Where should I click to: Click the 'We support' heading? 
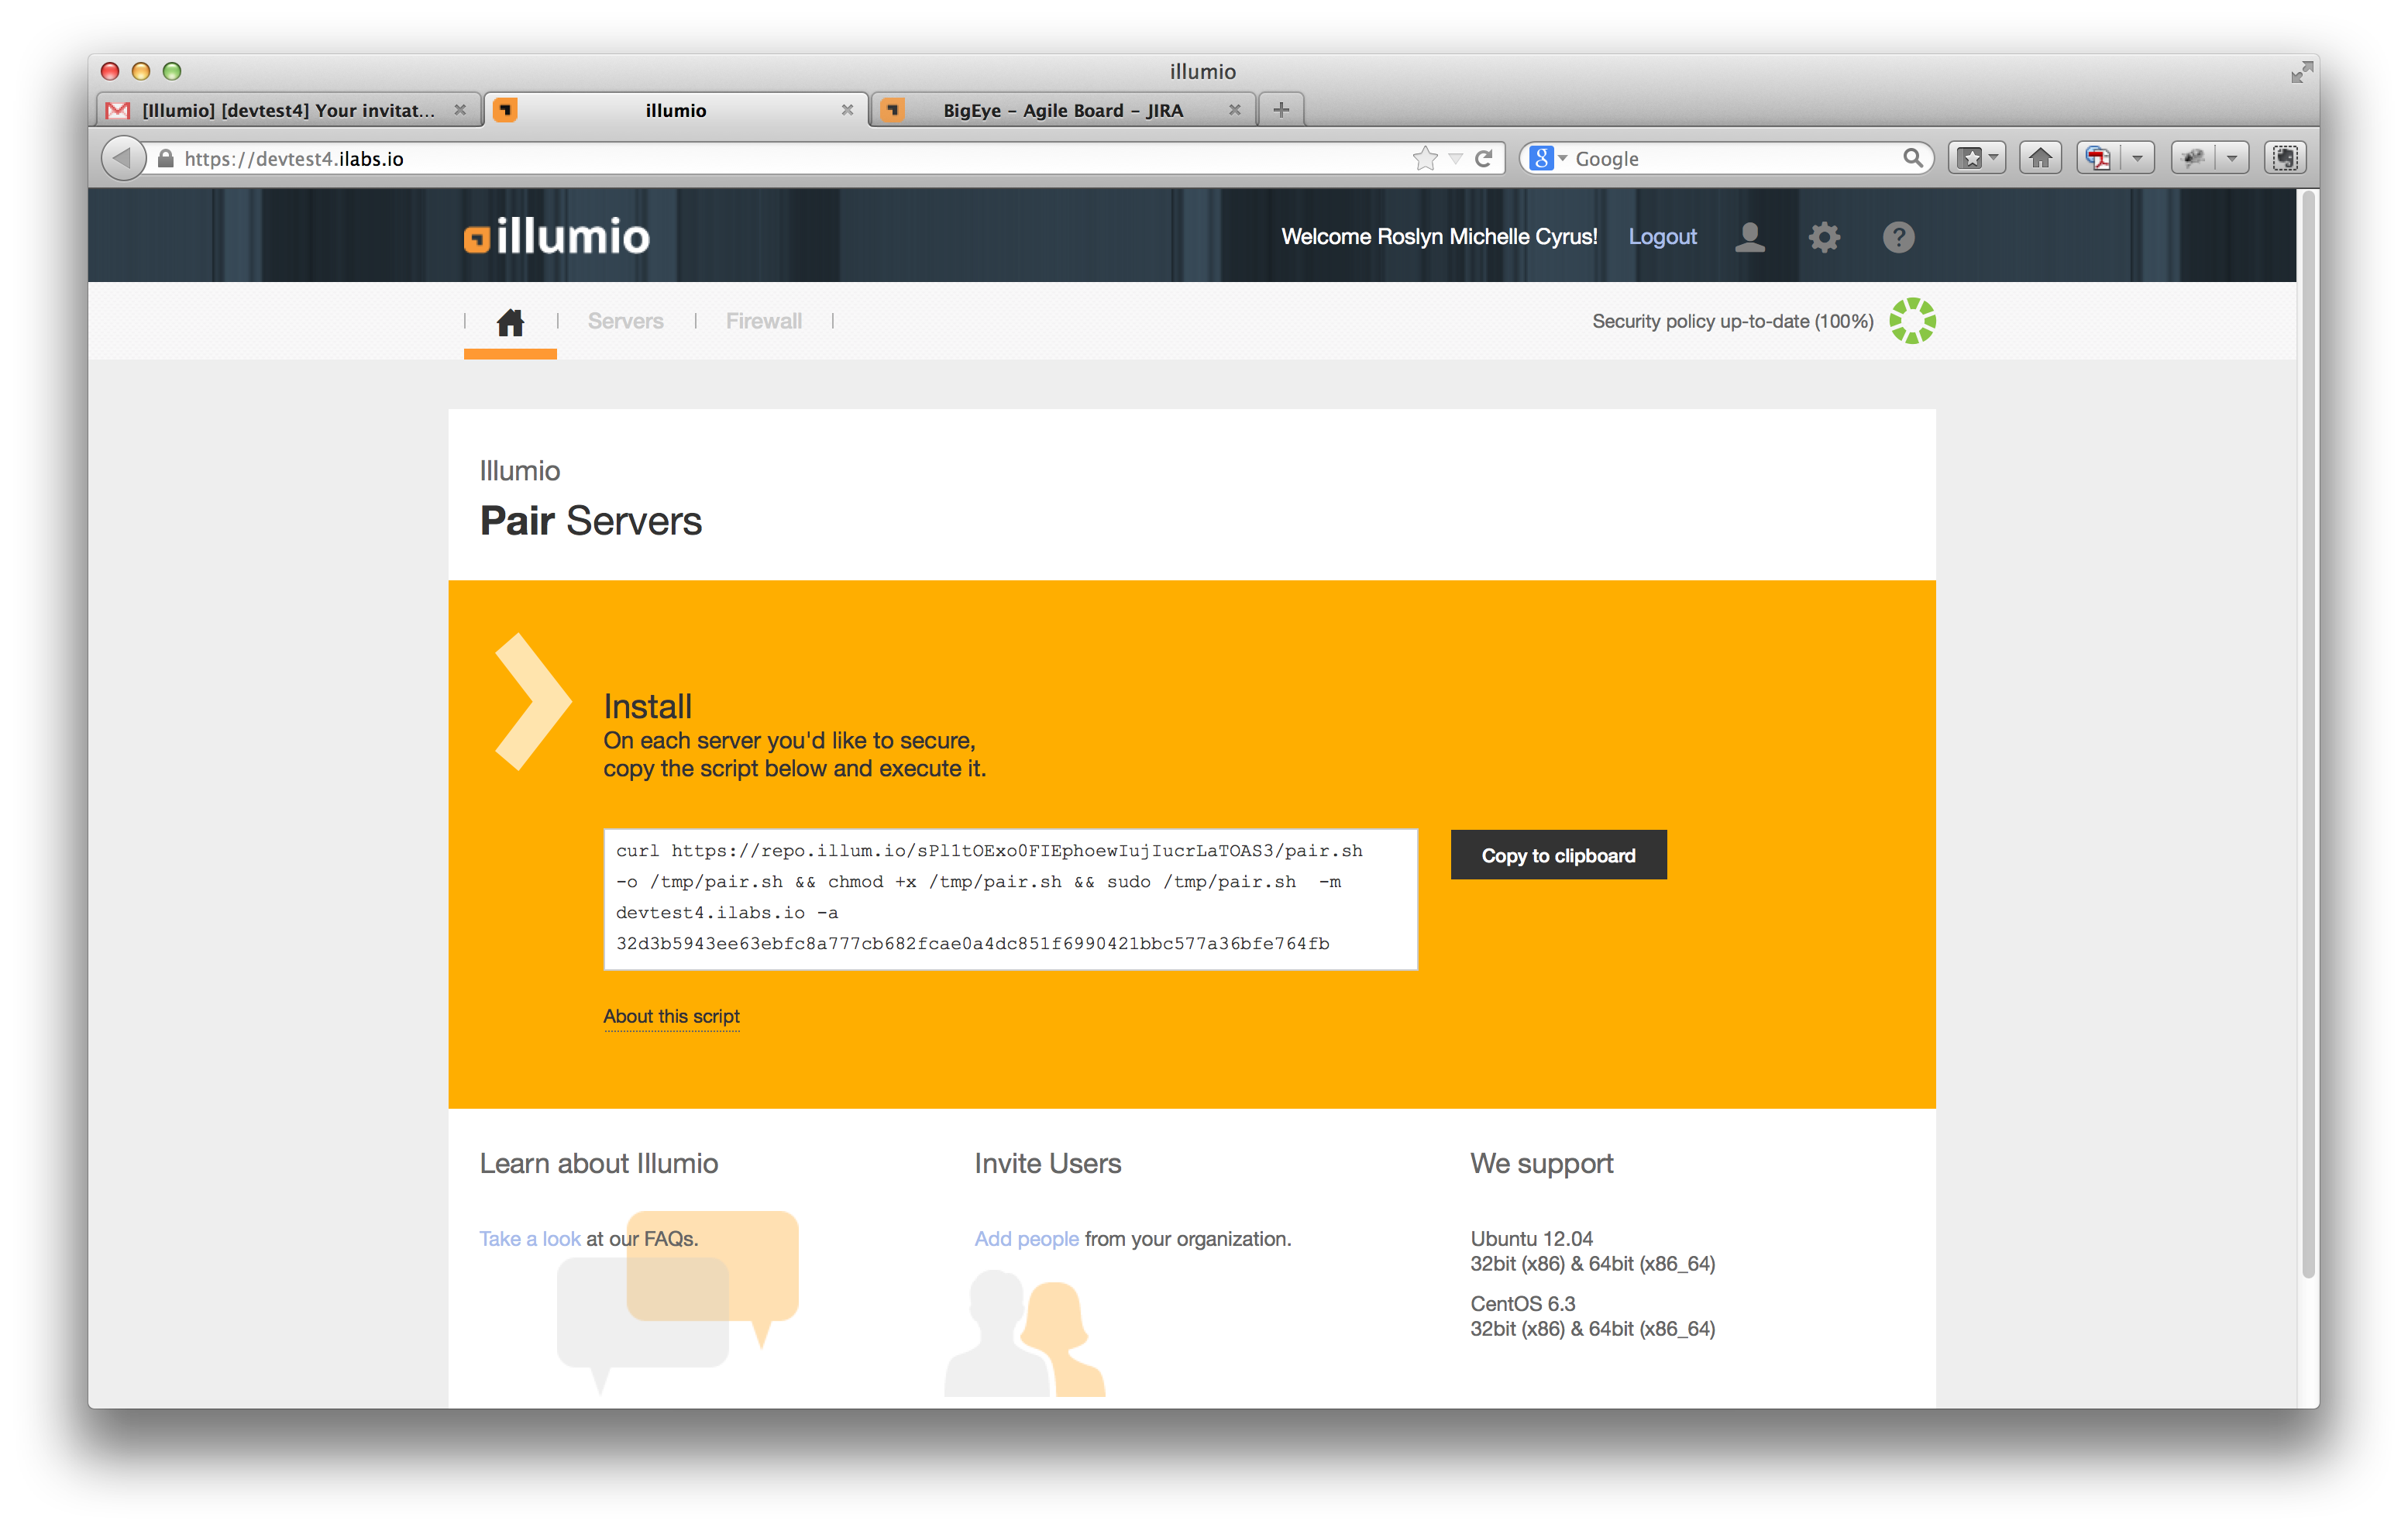click(x=1541, y=1164)
